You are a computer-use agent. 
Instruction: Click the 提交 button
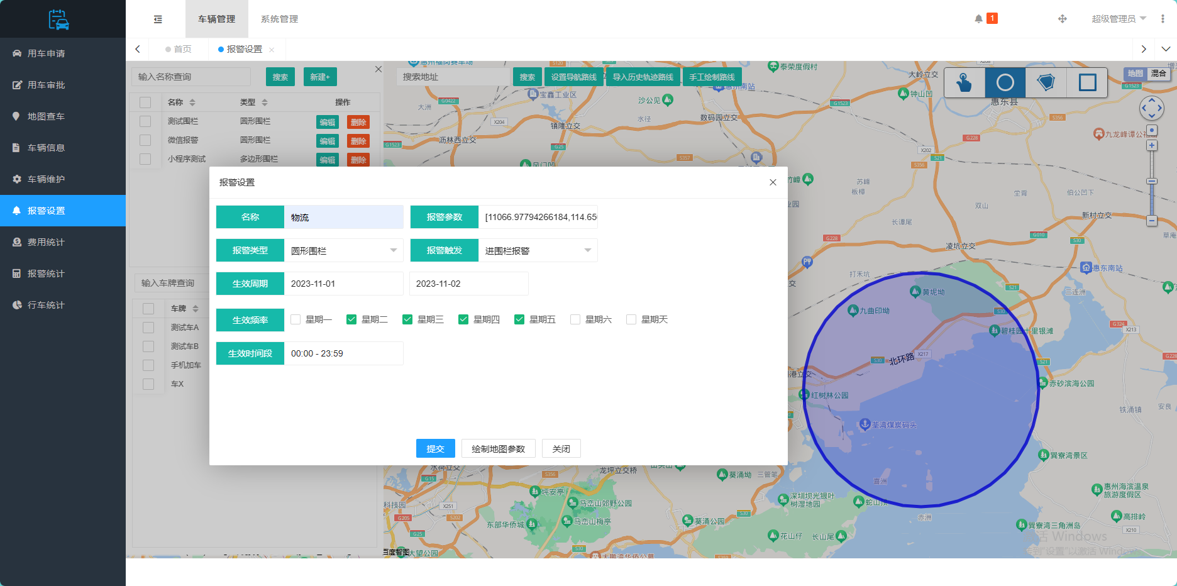(x=436, y=448)
